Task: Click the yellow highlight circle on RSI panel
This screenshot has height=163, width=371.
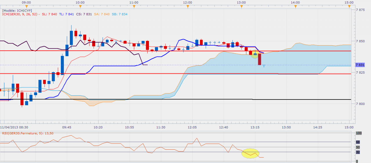Action: (x=250, y=153)
